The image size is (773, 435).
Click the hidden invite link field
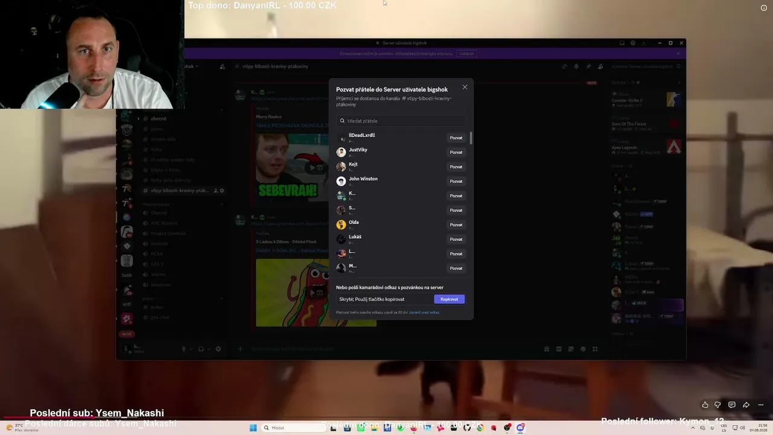385,299
